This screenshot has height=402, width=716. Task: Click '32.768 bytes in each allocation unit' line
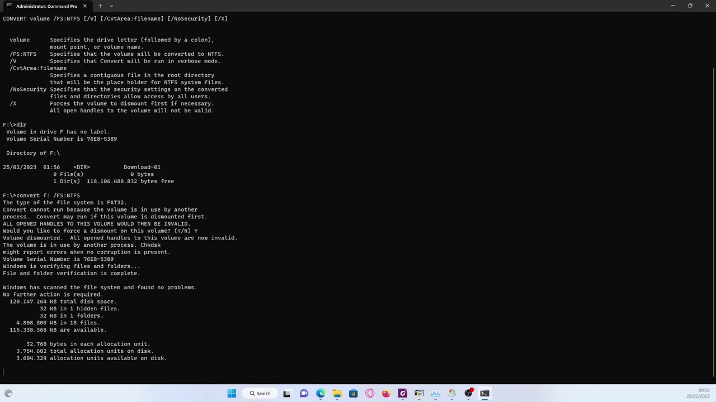pos(88,344)
